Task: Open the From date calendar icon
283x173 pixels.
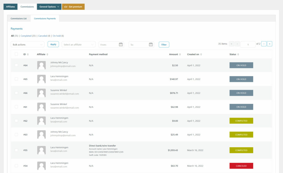Action: click(121, 44)
